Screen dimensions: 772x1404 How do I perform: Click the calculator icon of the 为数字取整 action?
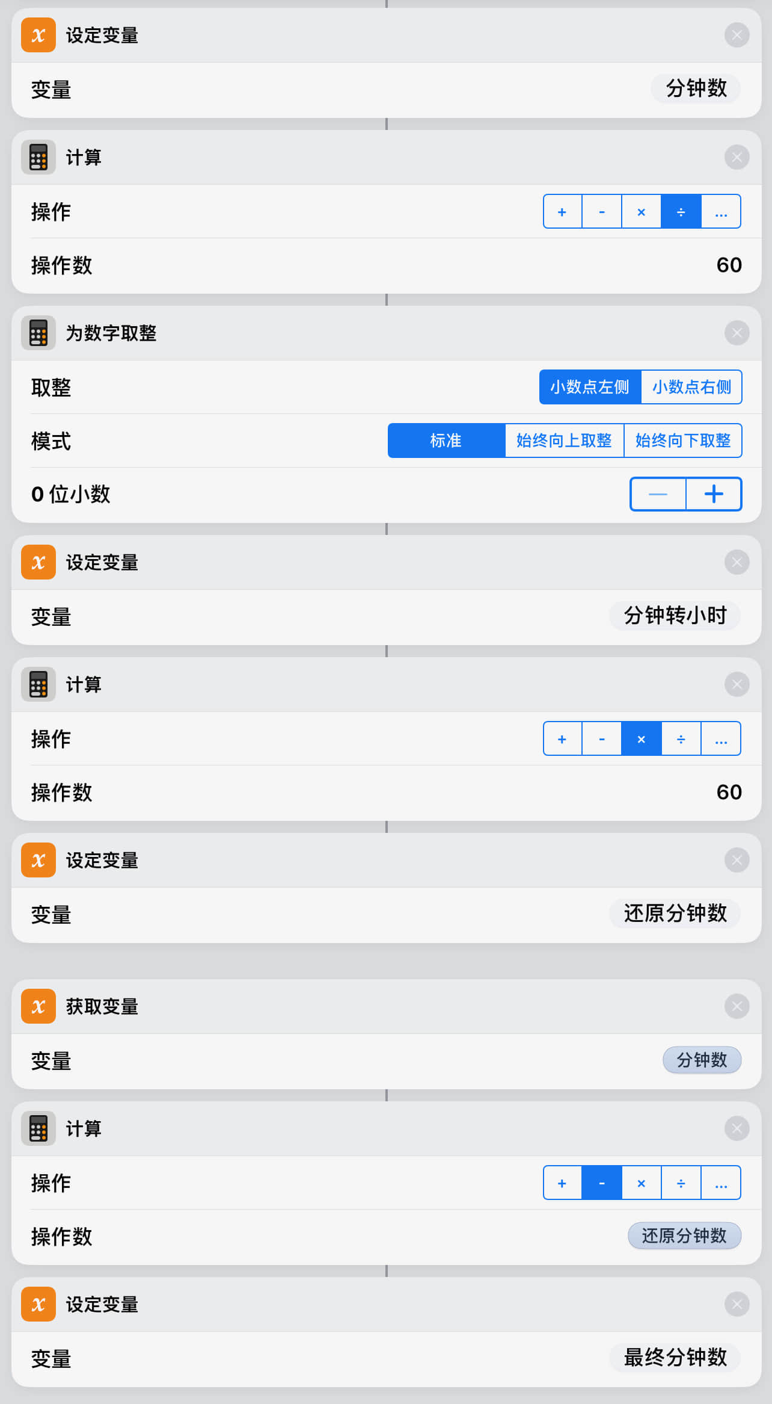click(x=38, y=333)
